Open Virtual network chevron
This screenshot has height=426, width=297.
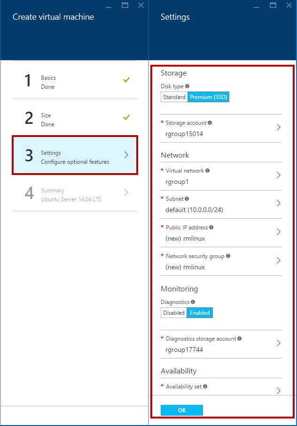point(279,175)
